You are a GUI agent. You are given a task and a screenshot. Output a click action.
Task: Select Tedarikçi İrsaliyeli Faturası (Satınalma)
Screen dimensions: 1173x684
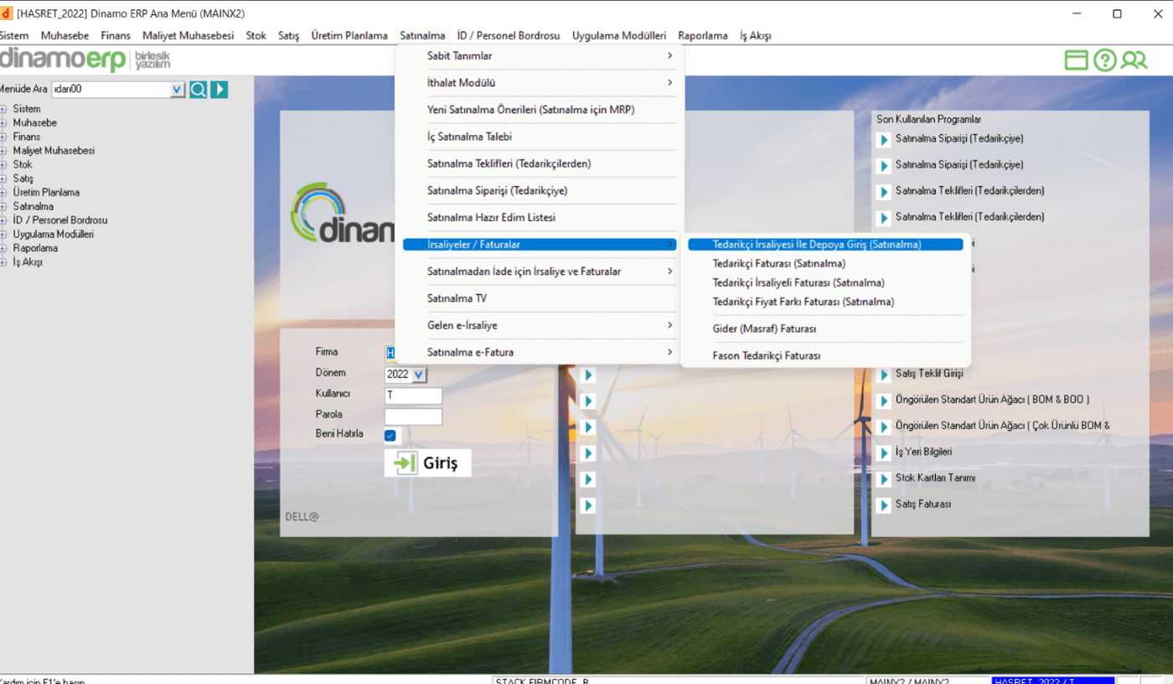pos(825,282)
